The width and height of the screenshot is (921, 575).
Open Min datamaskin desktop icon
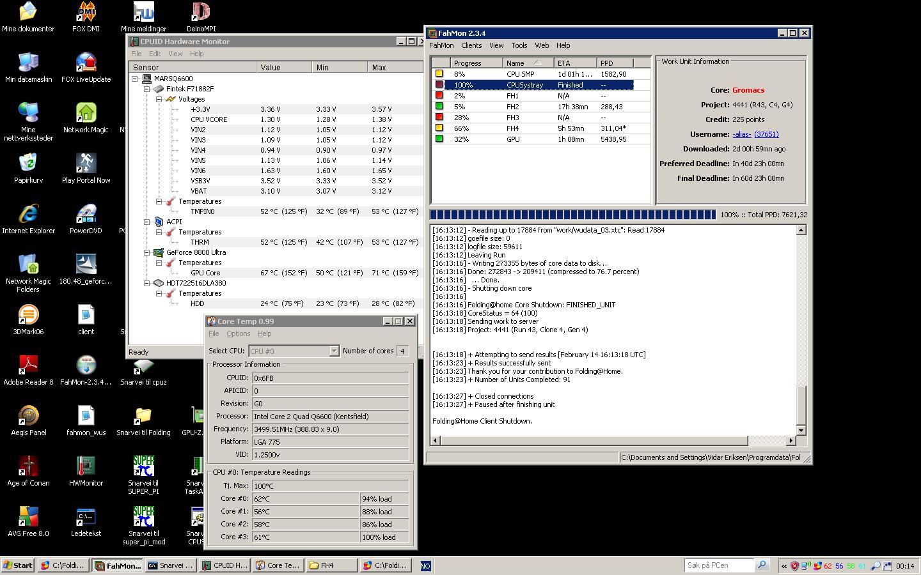28,68
